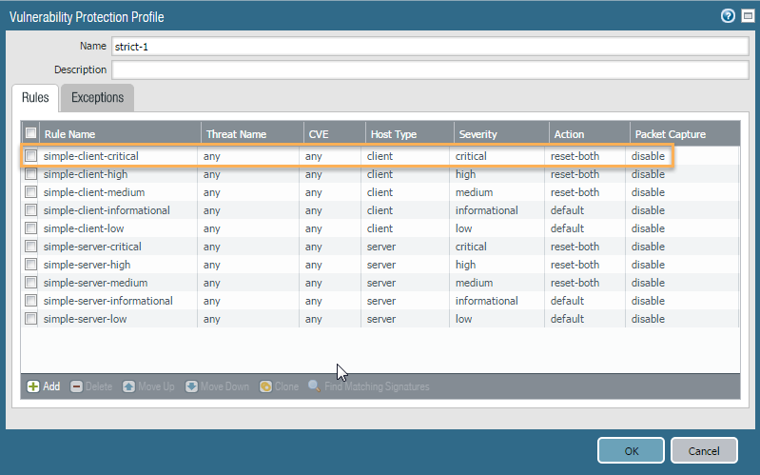Click the Move Up arrow icon
760x475 pixels.
(x=128, y=386)
